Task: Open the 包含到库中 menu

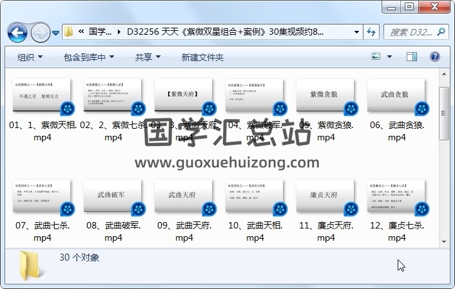Action: click(x=89, y=57)
